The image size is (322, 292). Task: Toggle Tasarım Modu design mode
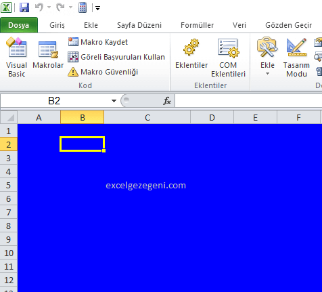coord(296,58)
